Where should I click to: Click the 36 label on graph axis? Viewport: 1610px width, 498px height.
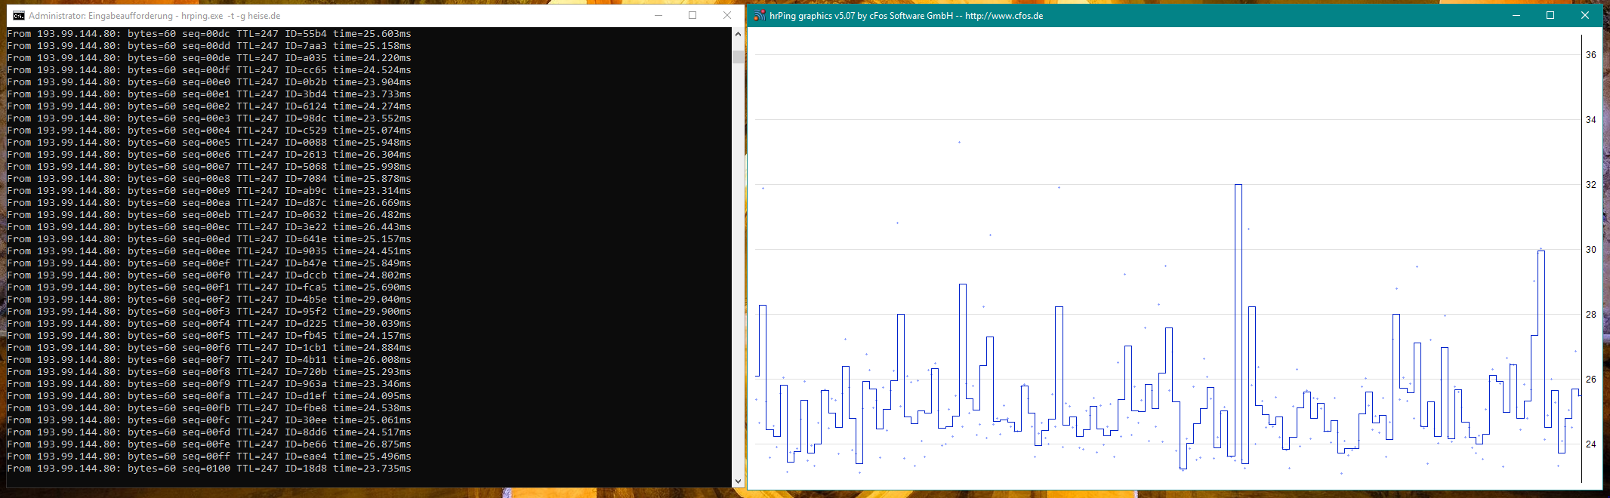point(1590,55)
